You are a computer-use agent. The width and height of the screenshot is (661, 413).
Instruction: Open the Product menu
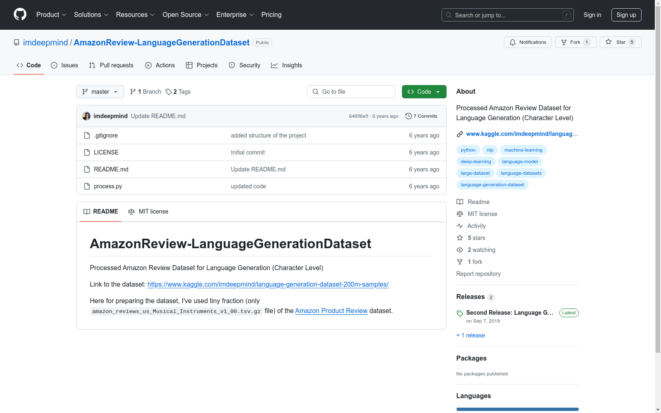(x=51, y=15)
